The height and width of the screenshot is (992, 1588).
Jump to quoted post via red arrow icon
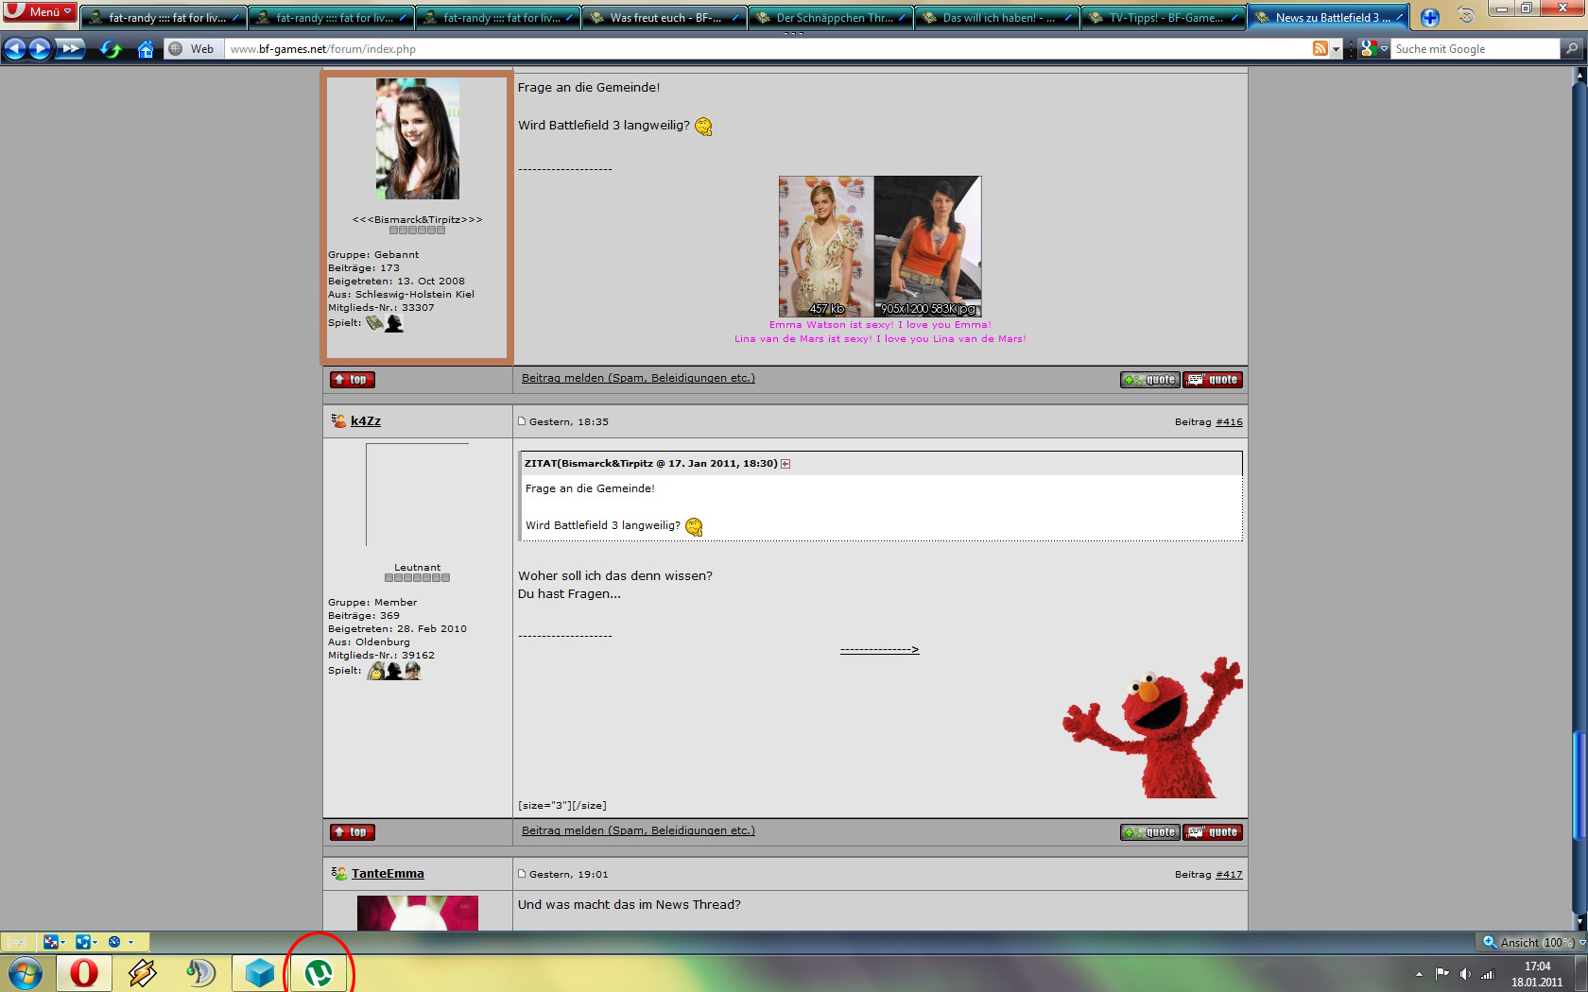point(785,464)
